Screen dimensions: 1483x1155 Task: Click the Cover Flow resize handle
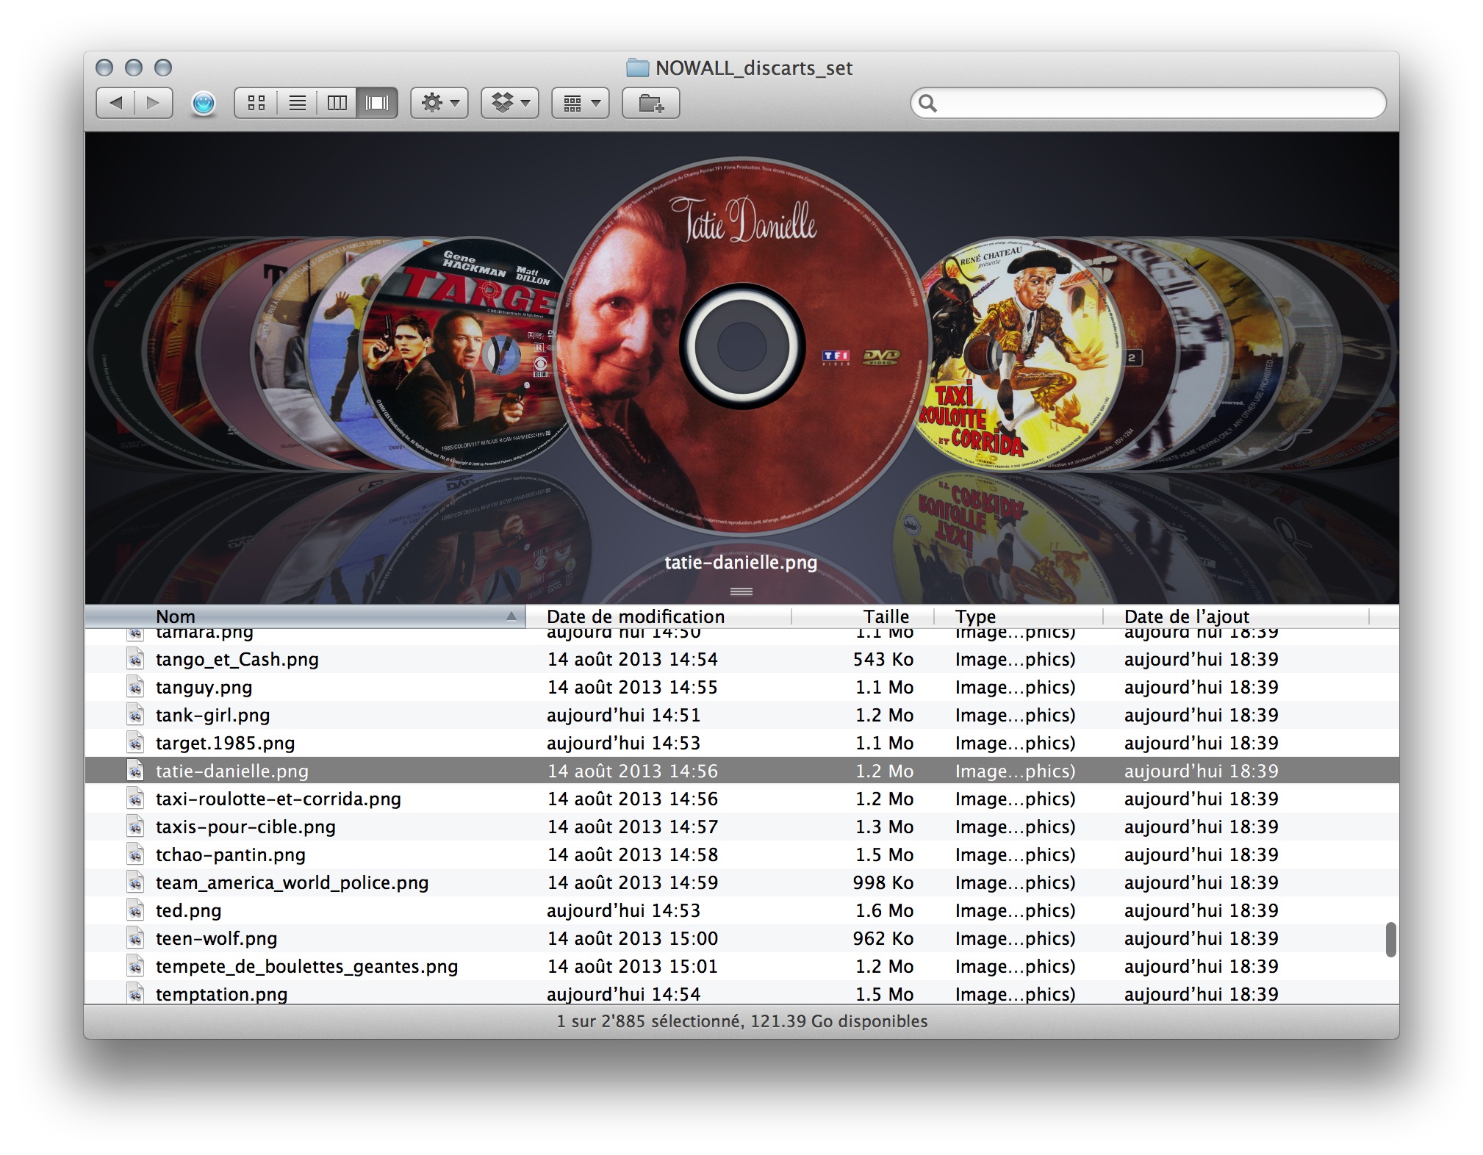coord(741,591)
